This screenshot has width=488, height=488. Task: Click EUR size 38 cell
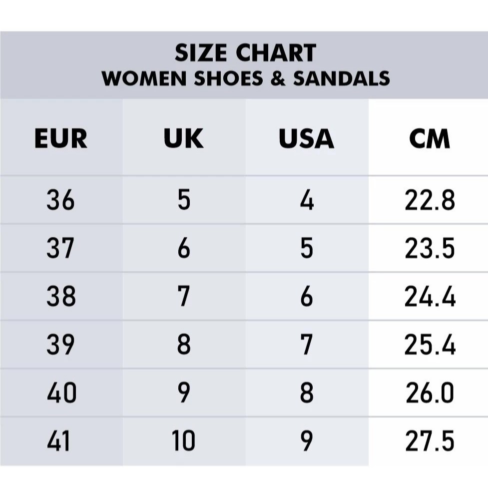(x=60, y=297)
